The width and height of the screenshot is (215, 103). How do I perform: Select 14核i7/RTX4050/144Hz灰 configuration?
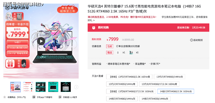[x=155, y=99]
